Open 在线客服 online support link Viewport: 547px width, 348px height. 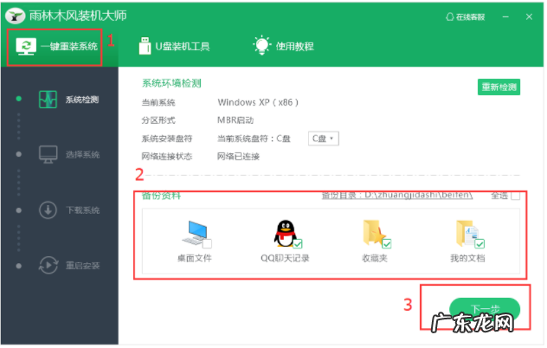[465, 16]
